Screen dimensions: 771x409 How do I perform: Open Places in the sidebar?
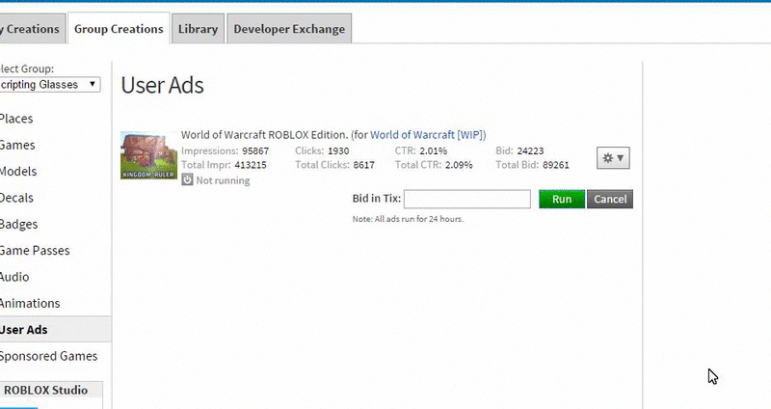tap(16, 119)
